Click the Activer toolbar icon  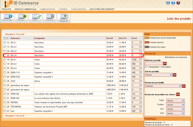(x=36, y=18)
